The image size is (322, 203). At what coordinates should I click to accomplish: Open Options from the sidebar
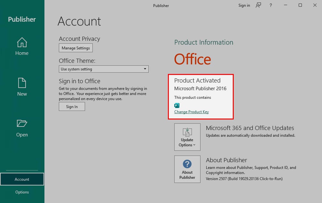pos(22,192)
